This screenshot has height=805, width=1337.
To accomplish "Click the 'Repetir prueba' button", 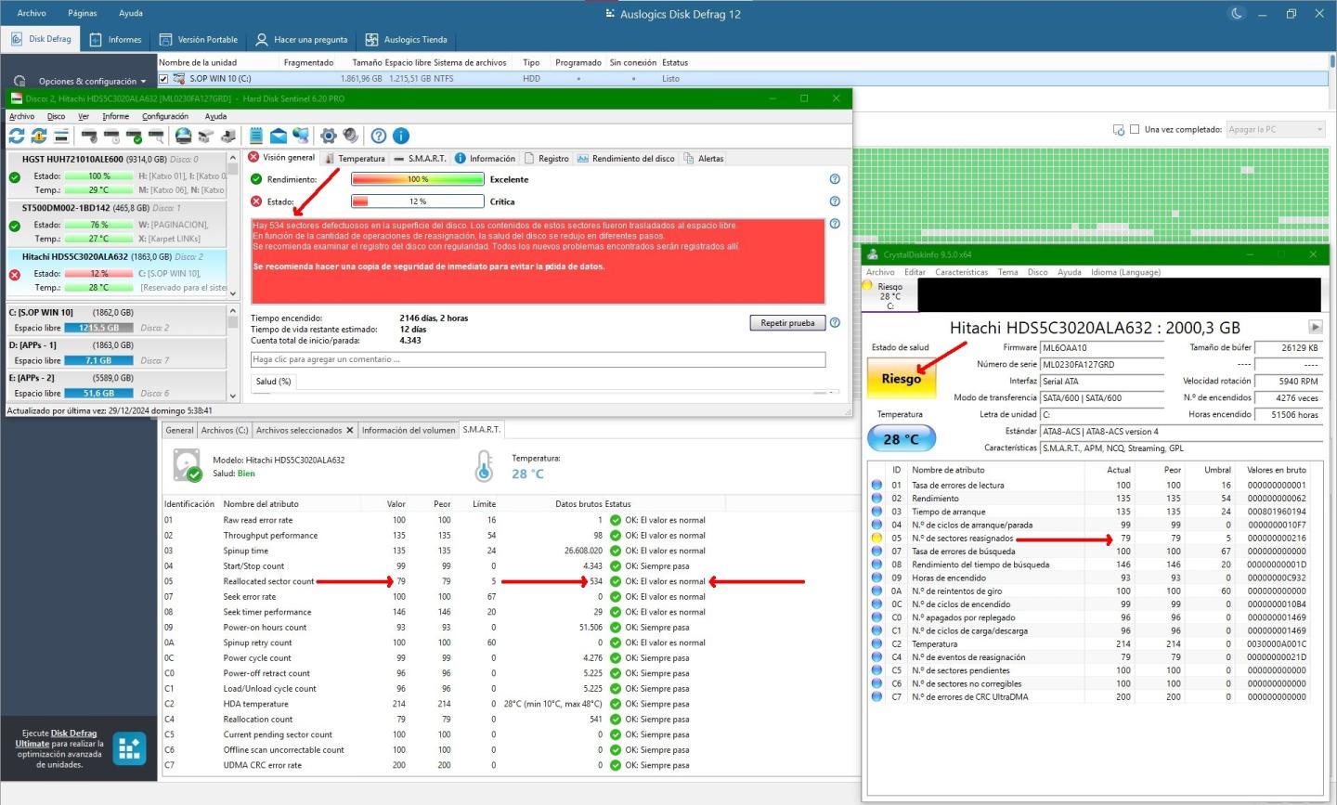I will [x=787, y=323].
